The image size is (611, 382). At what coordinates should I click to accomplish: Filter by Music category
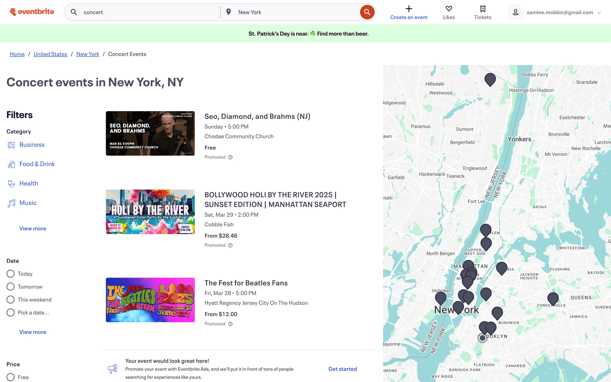28,203
